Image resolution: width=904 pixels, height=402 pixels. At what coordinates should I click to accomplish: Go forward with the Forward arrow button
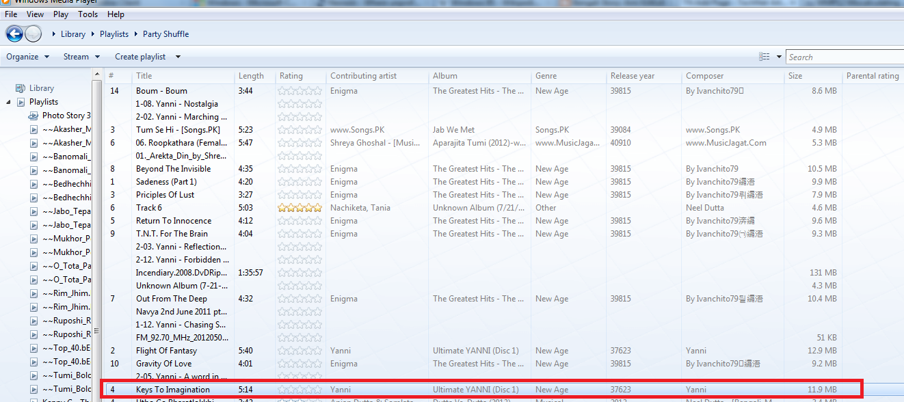coord(33,33)
